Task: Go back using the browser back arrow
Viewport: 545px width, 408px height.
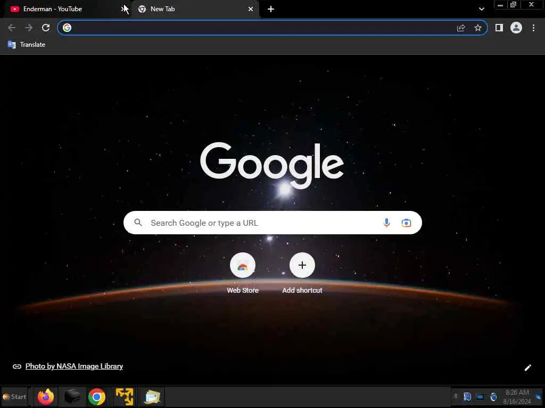Action: pyautogui.click(x=12, y=28)
